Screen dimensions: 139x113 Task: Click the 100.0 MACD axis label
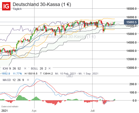133,92
